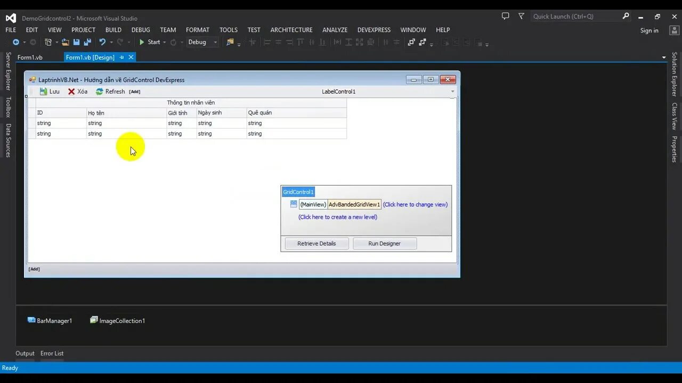Open the feedback speech bubble icon

pos(506,16)
